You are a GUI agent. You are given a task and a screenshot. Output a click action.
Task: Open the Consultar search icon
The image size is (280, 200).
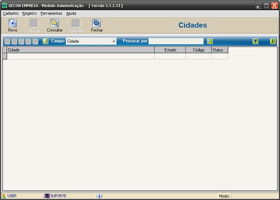pos(54,23)
